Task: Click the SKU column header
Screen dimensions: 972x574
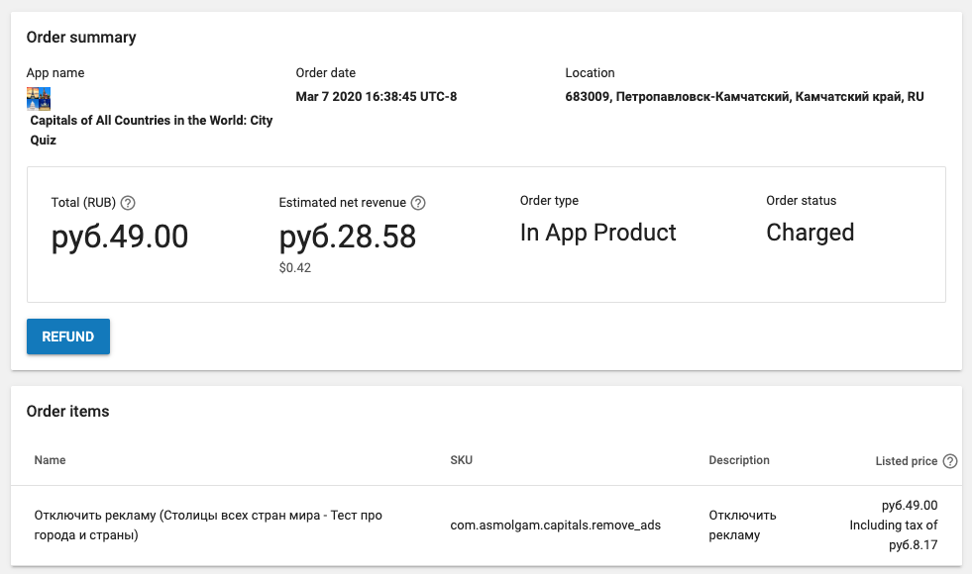Action: 461,460
